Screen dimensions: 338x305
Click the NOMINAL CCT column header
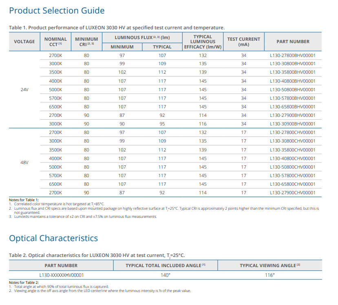[x=55, y=42]
